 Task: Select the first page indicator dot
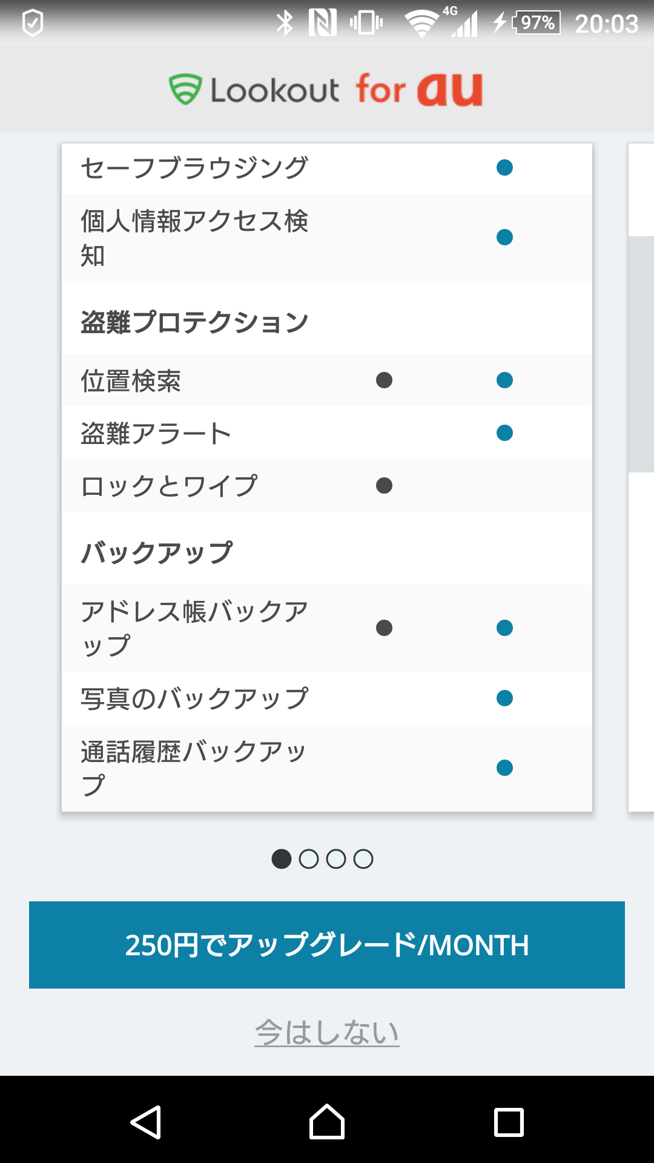282,859
